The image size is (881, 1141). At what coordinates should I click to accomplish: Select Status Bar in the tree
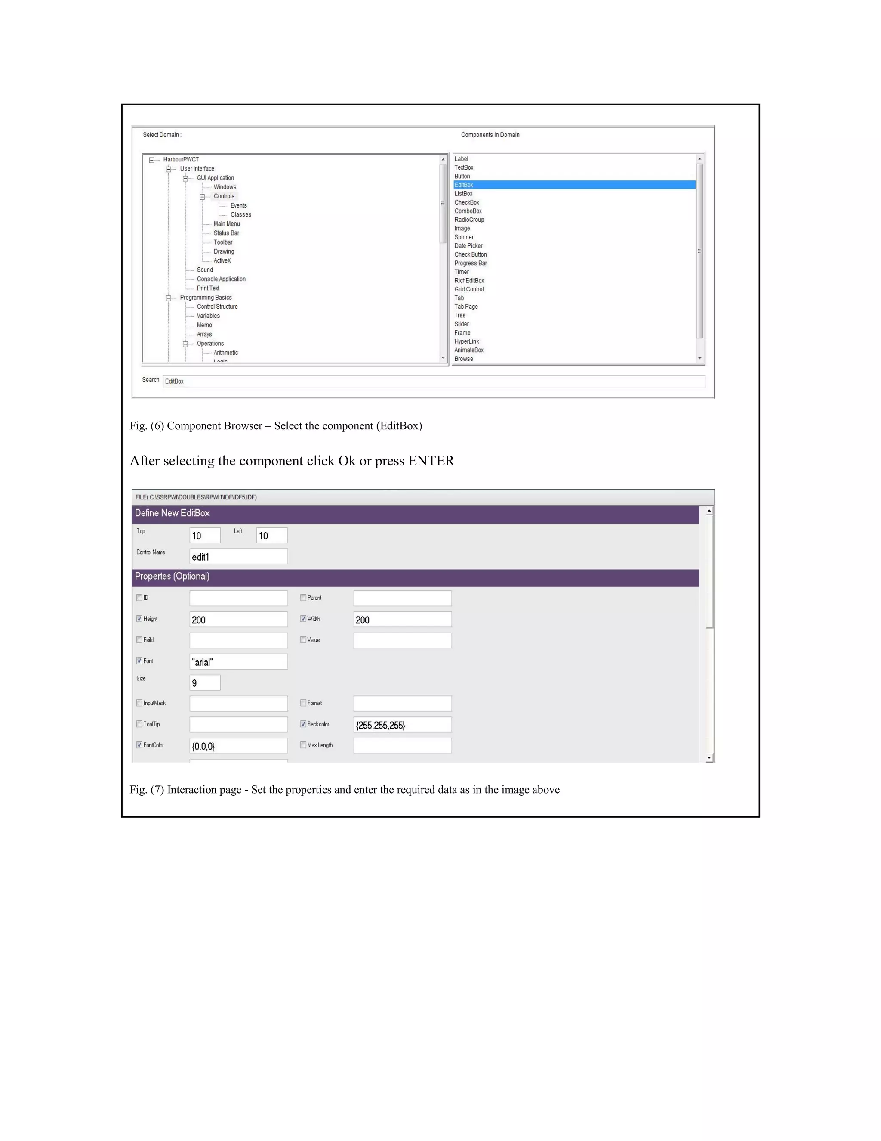pyautogui.click(x=226, y=233)
